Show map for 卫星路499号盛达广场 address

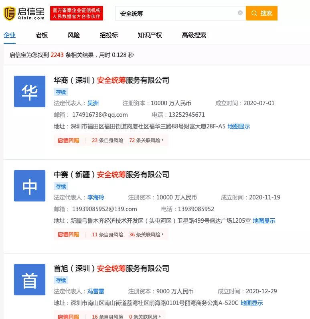coord(264,221)
